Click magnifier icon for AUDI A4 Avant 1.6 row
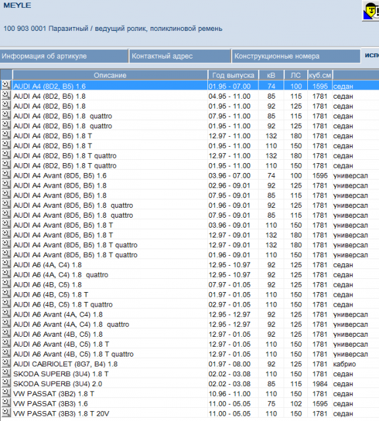379x421 pixels. pyautogui.click(x=6, y=175)
